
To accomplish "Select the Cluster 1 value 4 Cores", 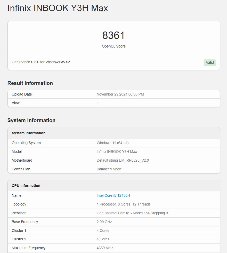I will (x=103, y=231).
